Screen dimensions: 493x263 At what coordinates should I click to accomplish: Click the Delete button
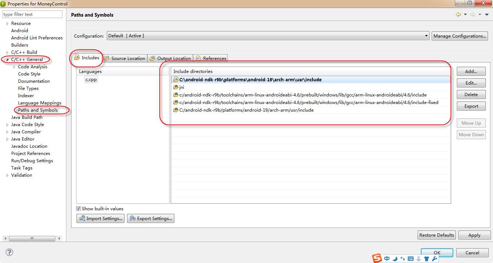[x=471, y=94]
